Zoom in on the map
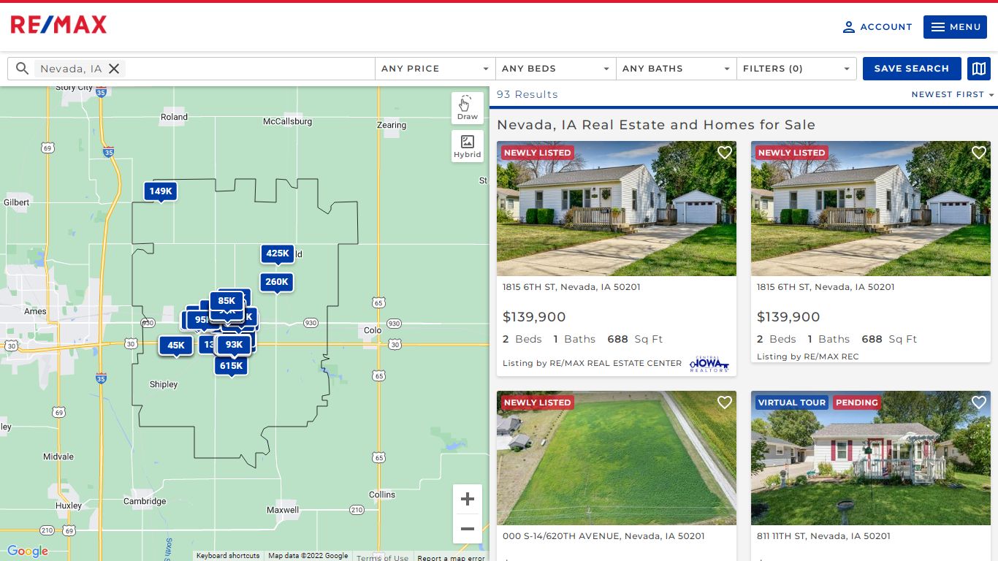This screenshot has height=561, width=998. point(468,500)
